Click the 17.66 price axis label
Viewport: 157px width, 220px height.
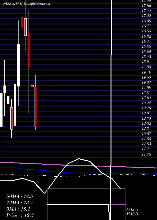tap(147, 6)
